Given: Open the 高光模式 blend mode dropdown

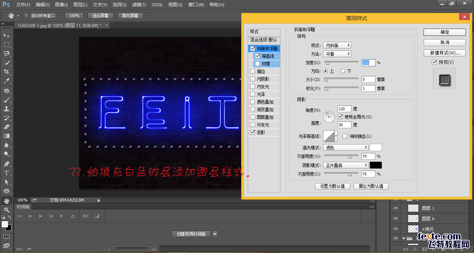Looking at the screenshot, I should 345,147.
